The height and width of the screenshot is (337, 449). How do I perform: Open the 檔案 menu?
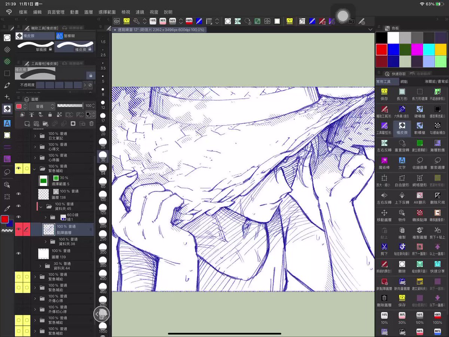23,12
